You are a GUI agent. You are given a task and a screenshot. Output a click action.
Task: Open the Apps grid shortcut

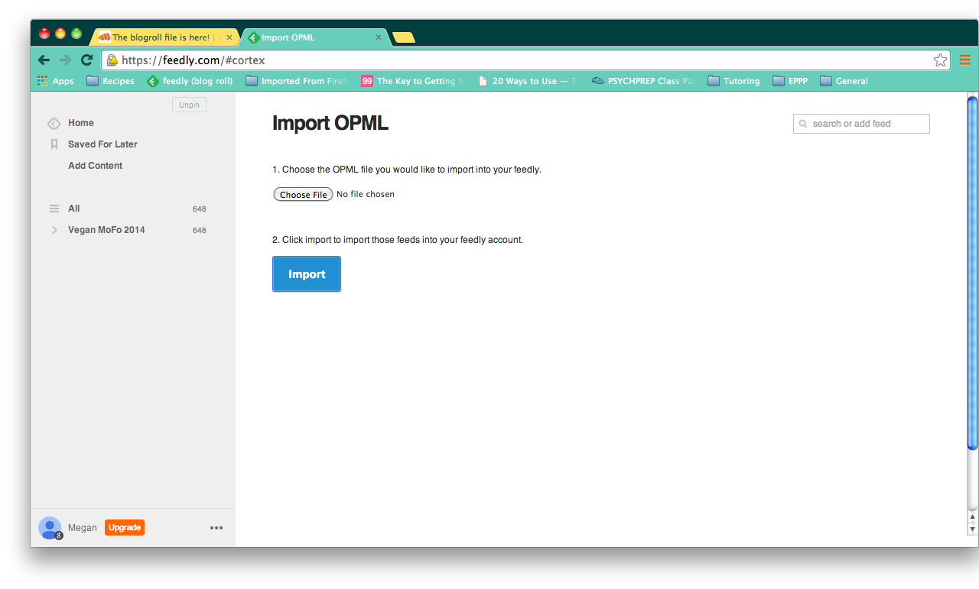click(x=56, y=81)
